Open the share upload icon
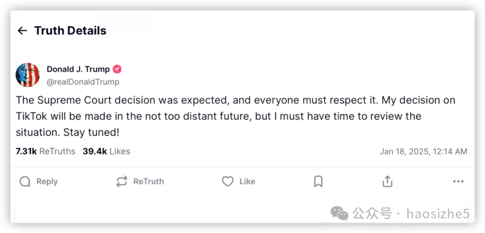The height and width of the screenshot is (233, 485). (x=387, y=181)
